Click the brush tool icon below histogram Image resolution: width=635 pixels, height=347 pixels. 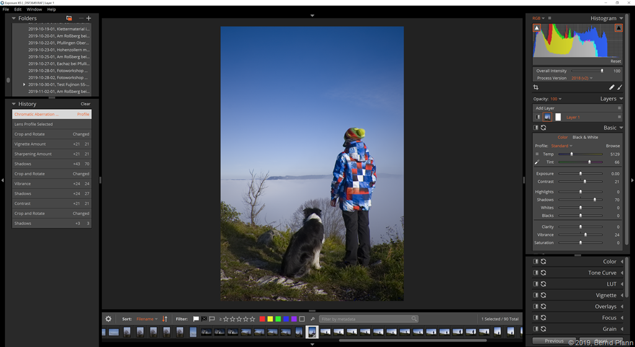click(619, 87)
